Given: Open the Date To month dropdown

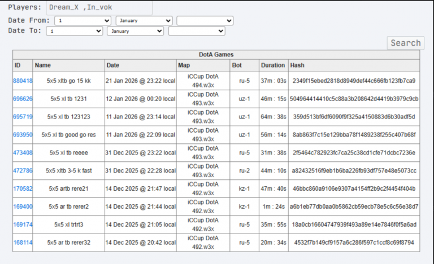Looking at the screenshot, I should pos(136,31).
